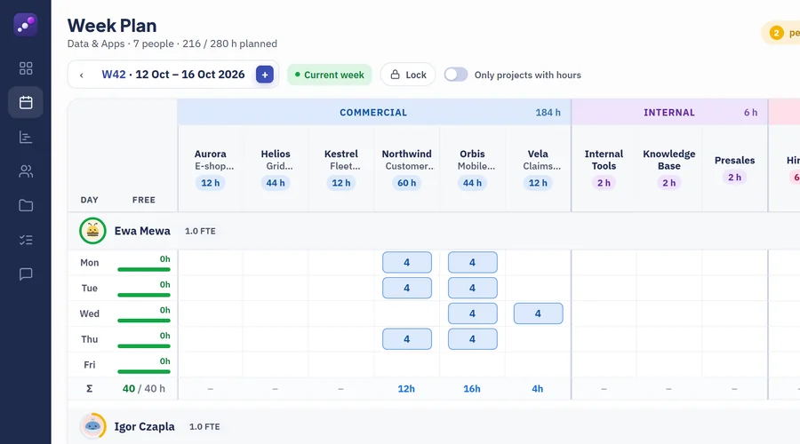The width and height of the screenshot is (800, 444).
Task: Click Monday free-hours progress bar
Action: click(144, 269)
